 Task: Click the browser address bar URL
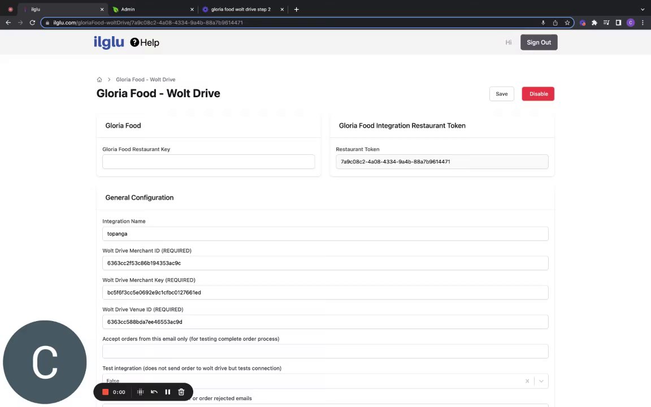pyautogui.click(x=148, y=23)
